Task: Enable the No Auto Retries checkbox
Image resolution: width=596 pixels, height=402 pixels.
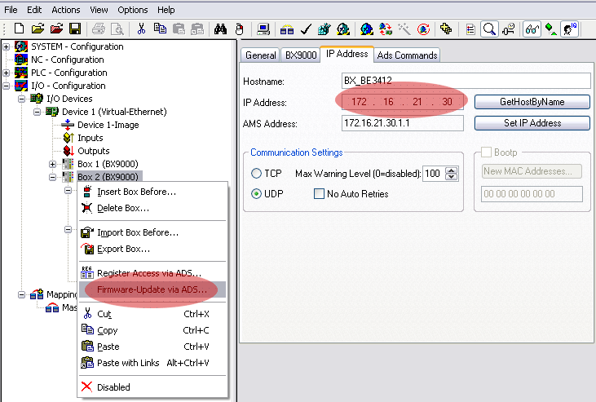Action: (319, 193)
